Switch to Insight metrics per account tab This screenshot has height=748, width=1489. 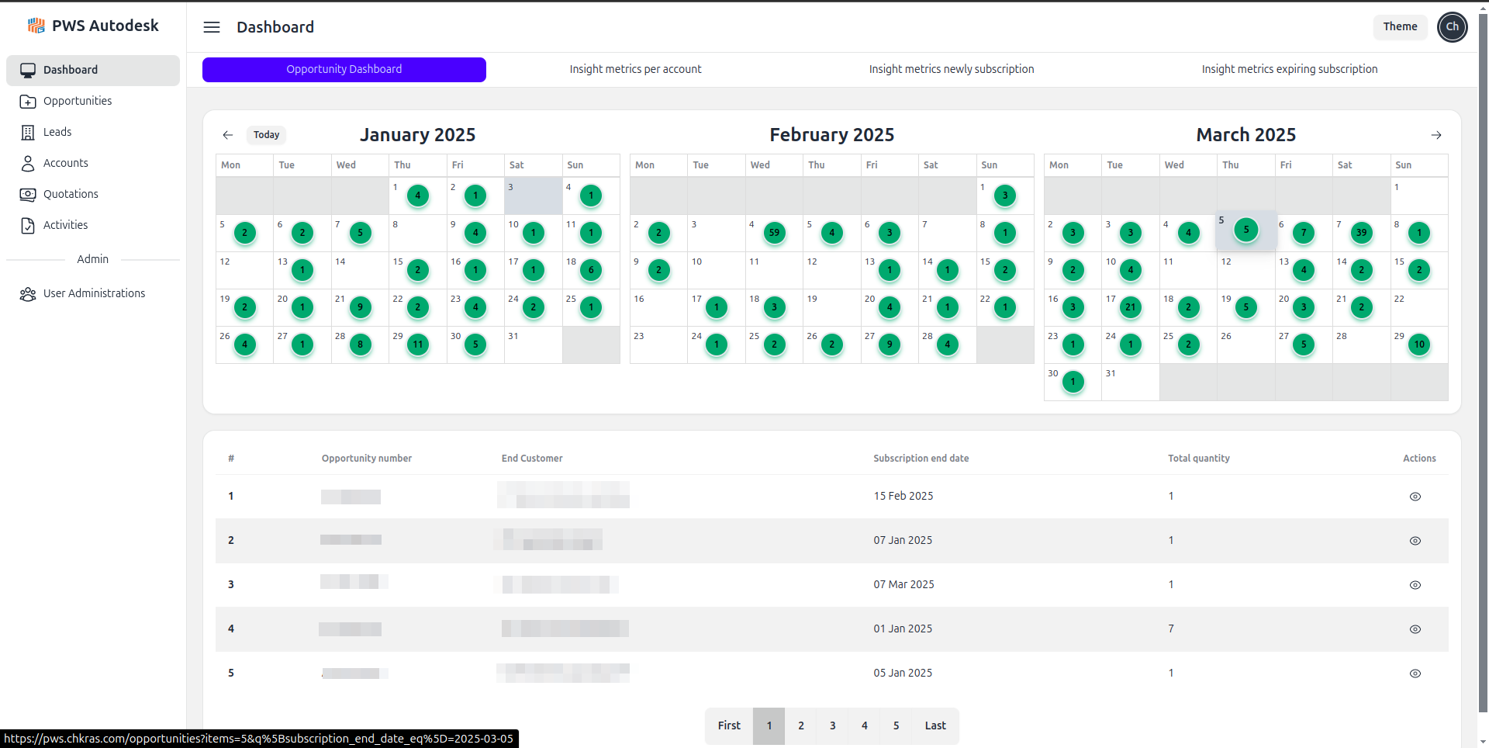coord(634,69)
